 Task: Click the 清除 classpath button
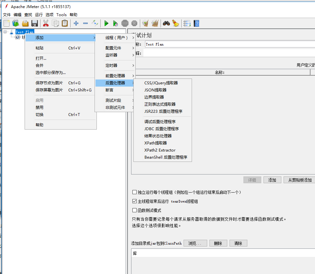238,243
